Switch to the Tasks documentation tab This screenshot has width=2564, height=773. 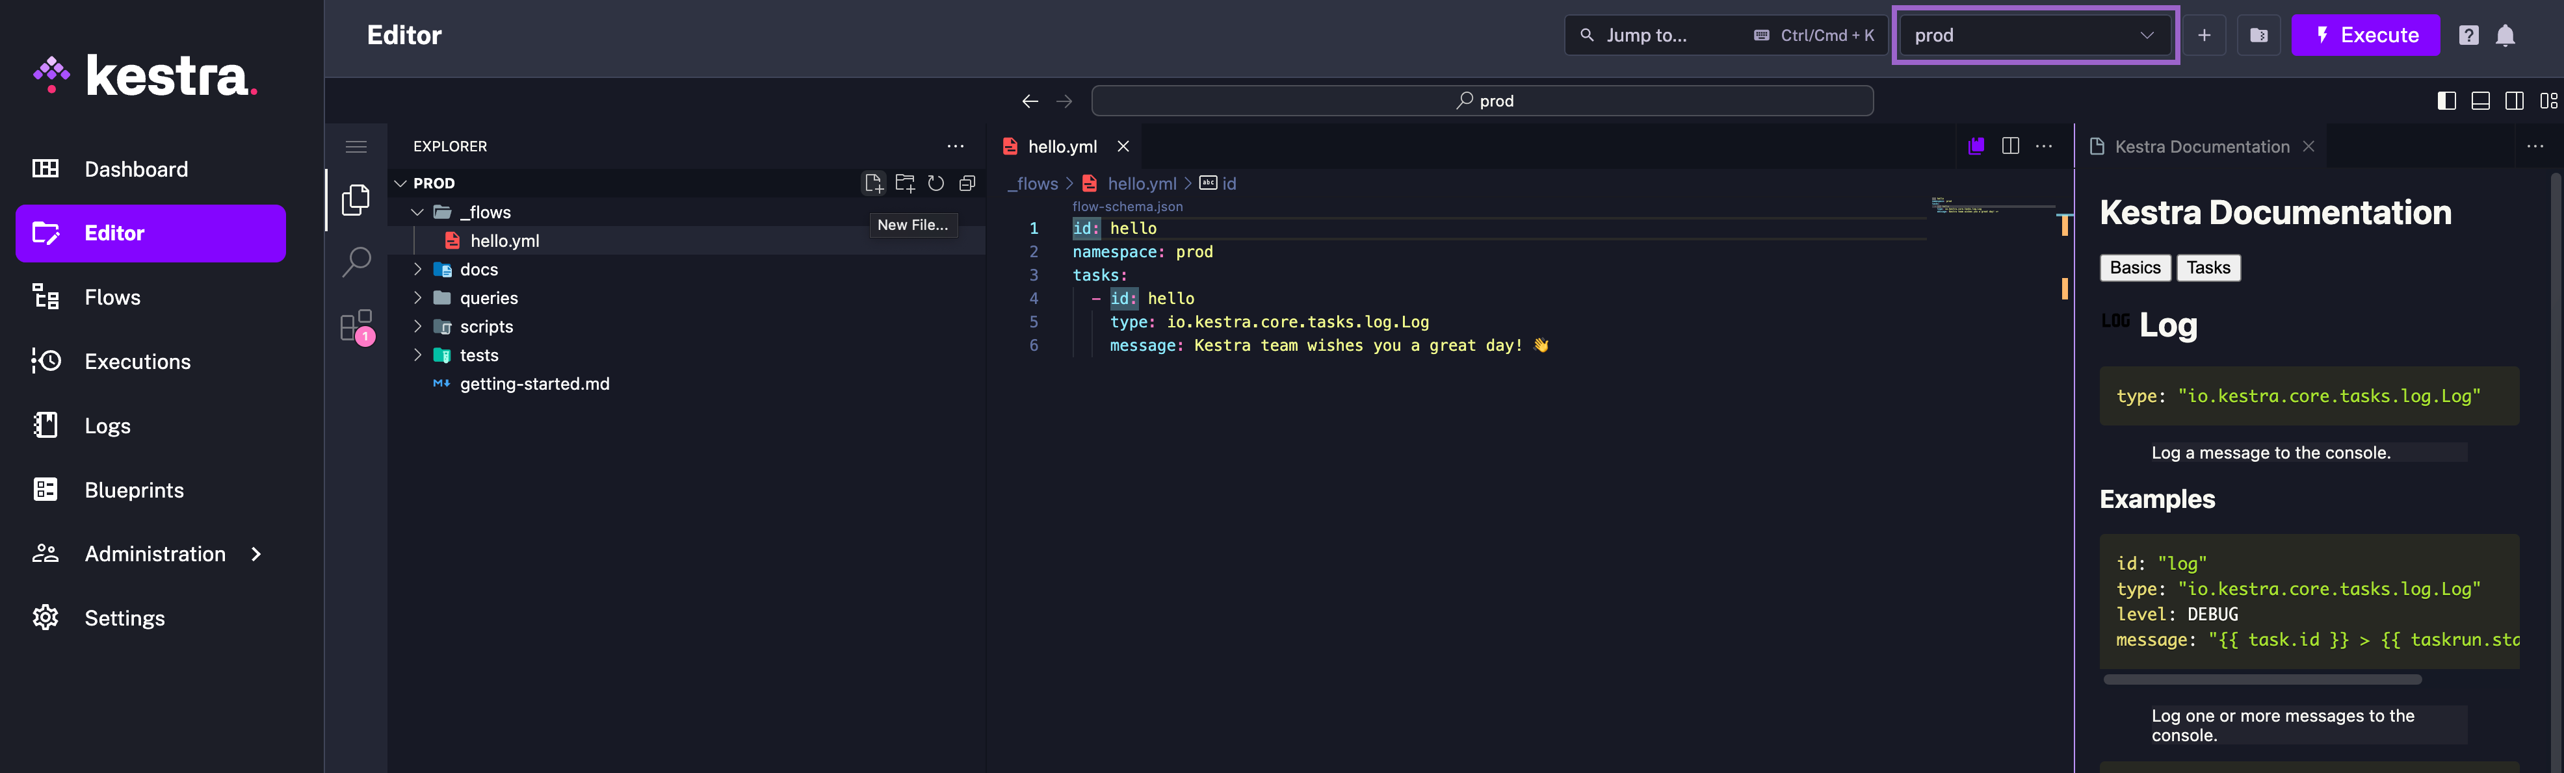point(2208,268)
